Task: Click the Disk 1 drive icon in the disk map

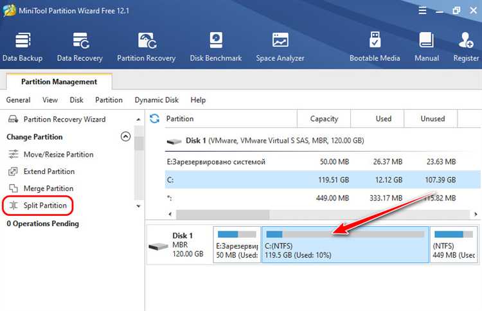Action: (158, 246)
